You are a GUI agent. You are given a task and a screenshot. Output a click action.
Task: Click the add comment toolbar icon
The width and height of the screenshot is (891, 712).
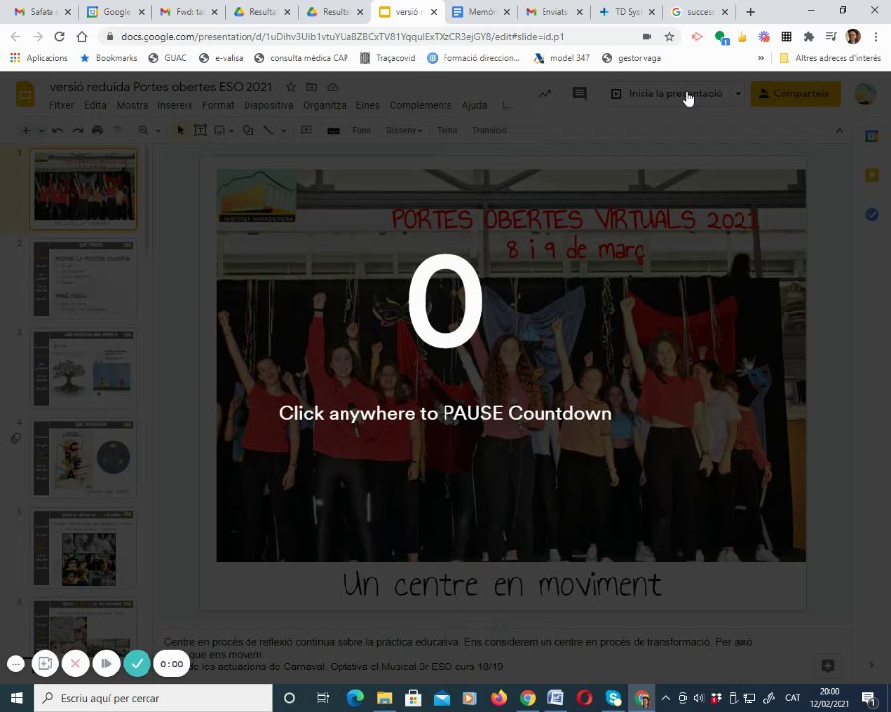pyautogui.click(x=306, y=130)
